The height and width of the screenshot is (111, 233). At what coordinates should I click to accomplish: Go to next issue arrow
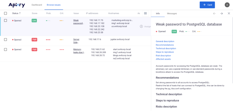(221, 14)
